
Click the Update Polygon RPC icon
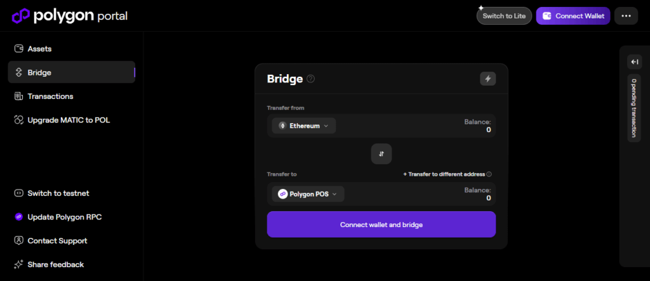pyautogui.click(x=18, y=217)
